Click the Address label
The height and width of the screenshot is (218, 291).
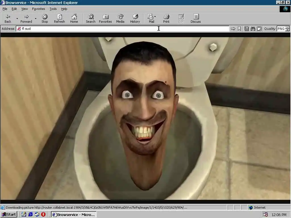click(8, 29)
